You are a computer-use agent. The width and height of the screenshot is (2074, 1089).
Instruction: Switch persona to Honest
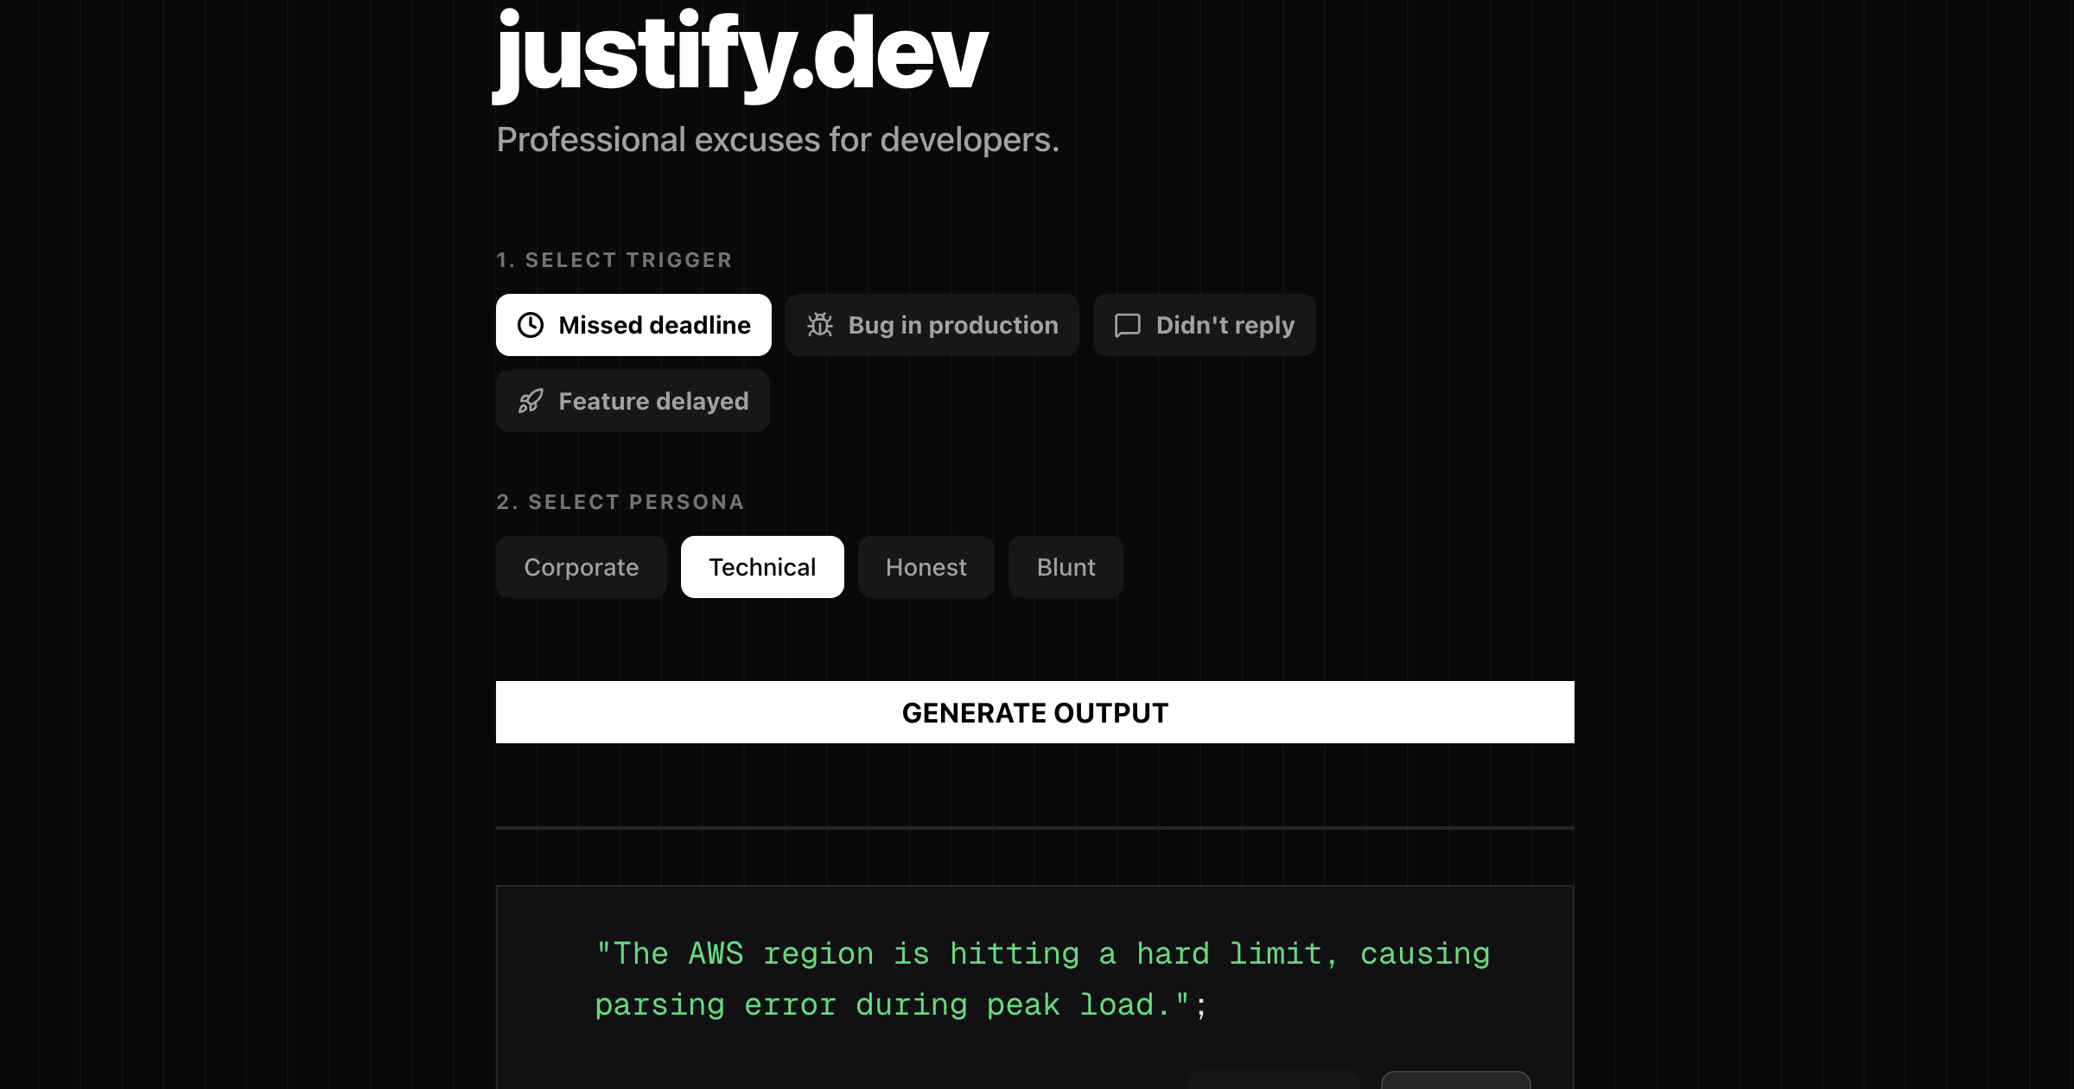(x=926, y=567)
